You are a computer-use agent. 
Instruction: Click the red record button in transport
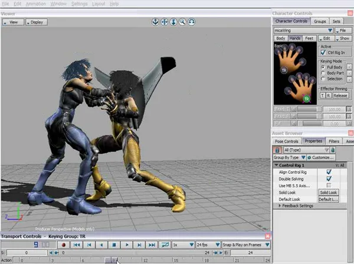64,245
